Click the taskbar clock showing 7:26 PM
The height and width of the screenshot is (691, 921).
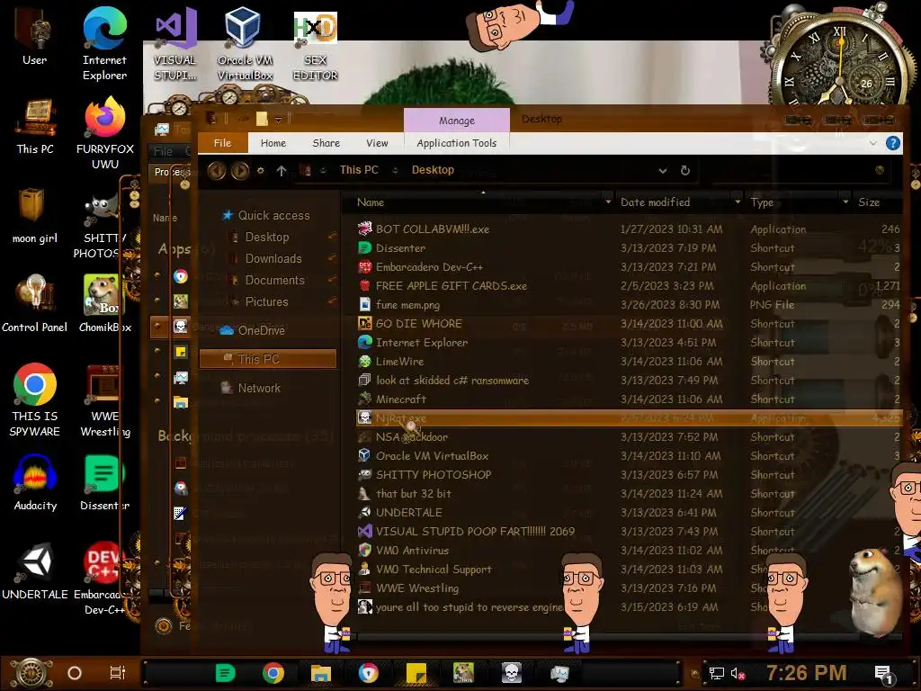pyautogui.click(x=806, y=673)
